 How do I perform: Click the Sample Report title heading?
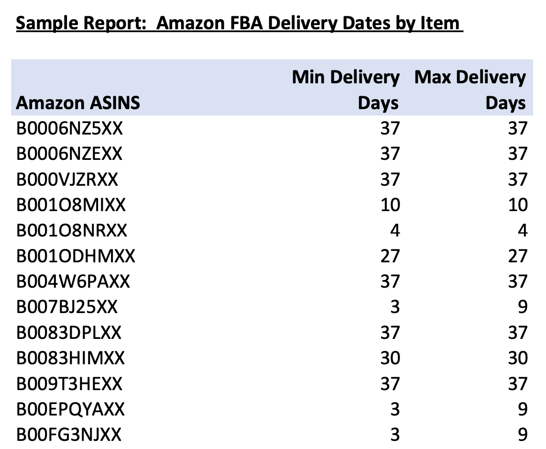pos(239,23)
